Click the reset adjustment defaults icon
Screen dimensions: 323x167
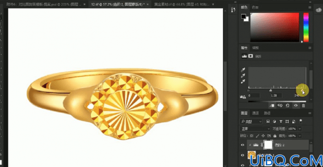coord(288,106)
